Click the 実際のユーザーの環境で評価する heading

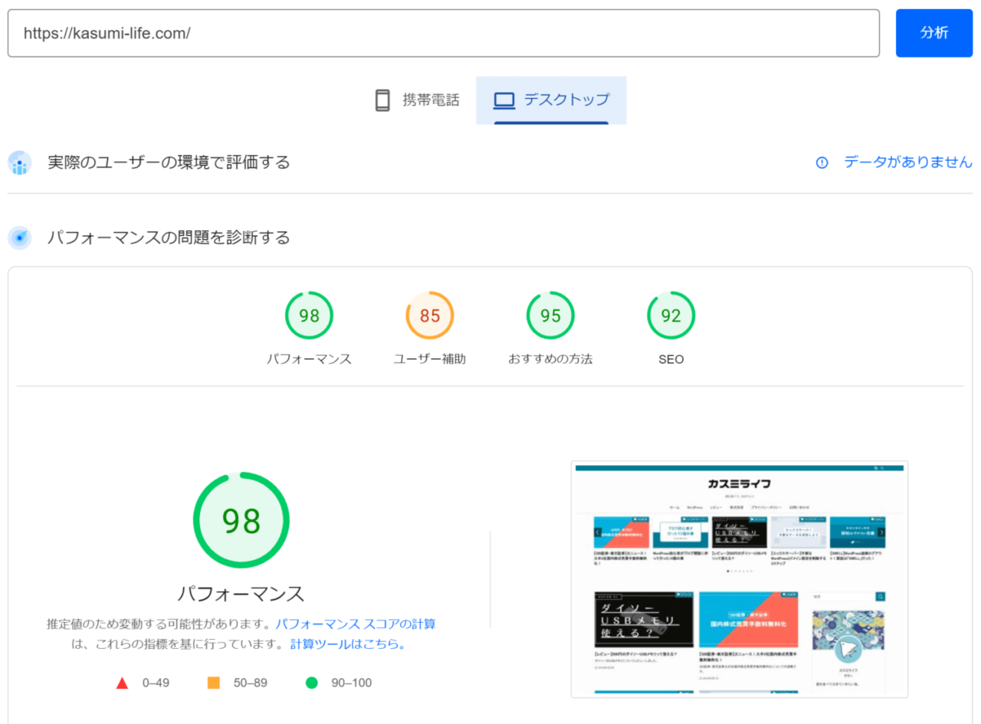(x=169, y=162)
